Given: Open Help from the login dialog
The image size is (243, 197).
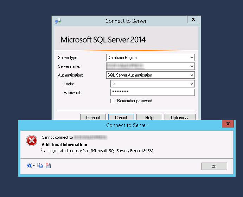Looking at the screenshot, I should 149,117.
